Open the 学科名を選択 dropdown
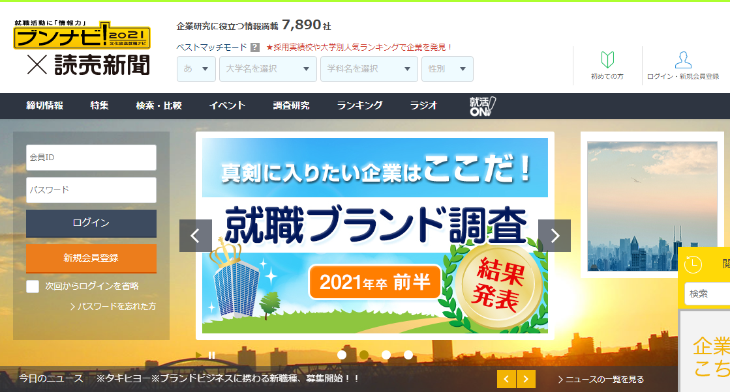The image size is (730, 392). [369, 69]
